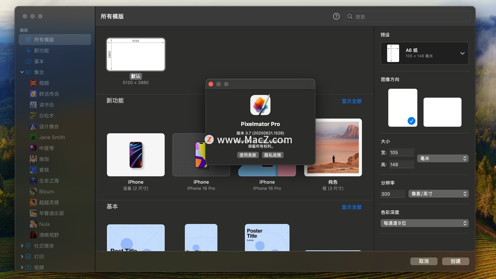Click the Jane Smith collection icon
The image size is (496, 279).
point(33,137)
